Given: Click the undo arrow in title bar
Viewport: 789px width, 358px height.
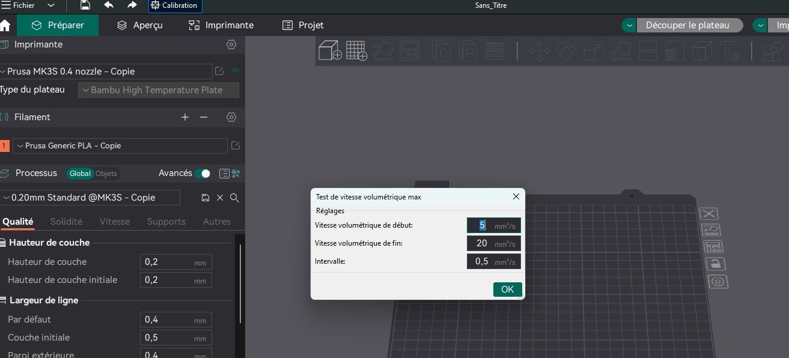Looking at the screenshot, I should point(109,5).
